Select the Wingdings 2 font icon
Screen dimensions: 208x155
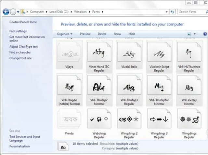click(129, 119)
